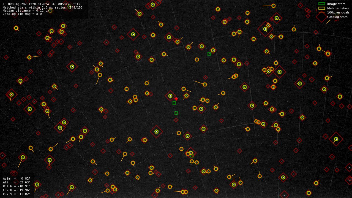Toggle the "Catalog stars" overlay via its legend label
The width and height of the screenshot is (352, 198).
click(x=337, y=17)
